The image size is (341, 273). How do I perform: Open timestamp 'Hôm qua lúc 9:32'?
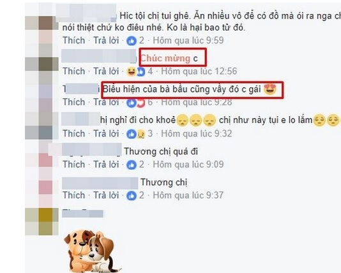(197, 133)
